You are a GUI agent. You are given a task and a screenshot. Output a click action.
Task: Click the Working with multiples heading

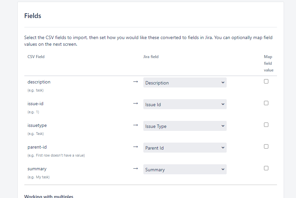tap(49, 196)
